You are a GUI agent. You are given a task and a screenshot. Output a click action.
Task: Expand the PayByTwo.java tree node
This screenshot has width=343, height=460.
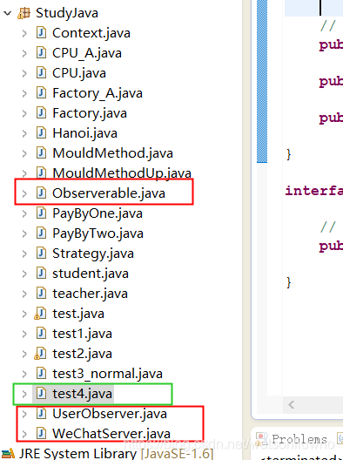(x=24, y=233)
